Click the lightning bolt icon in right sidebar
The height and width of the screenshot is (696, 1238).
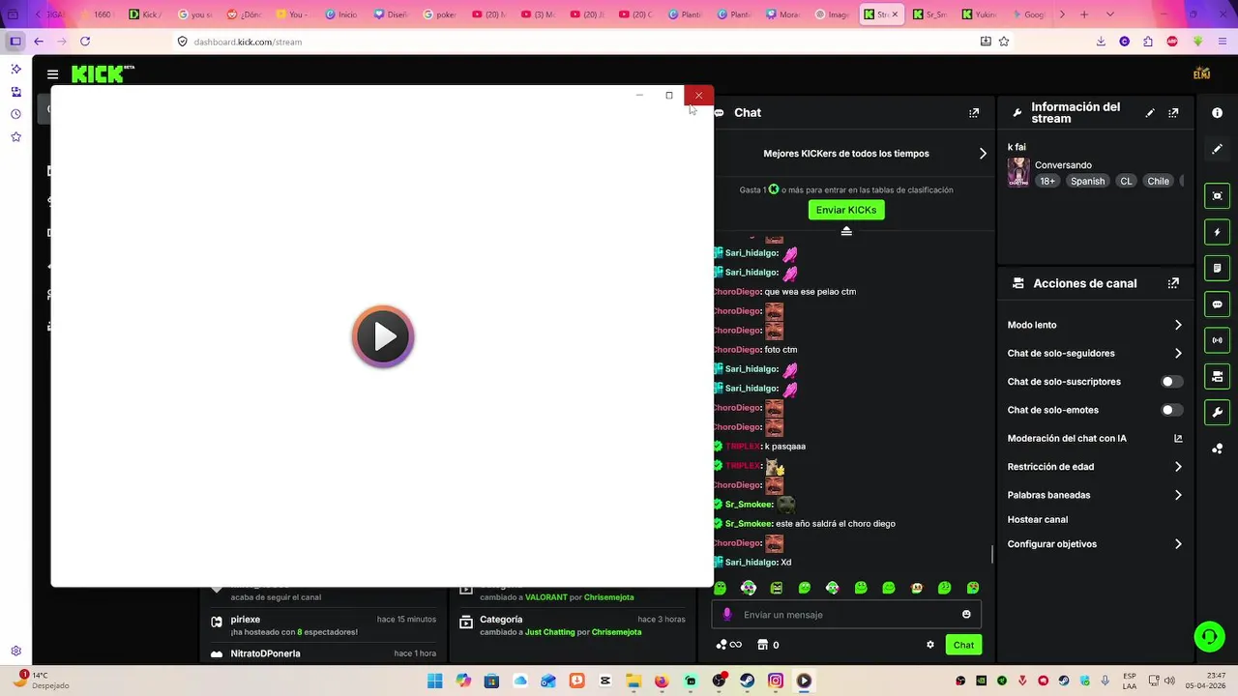pyautogui.click(x=1217, y=233)
